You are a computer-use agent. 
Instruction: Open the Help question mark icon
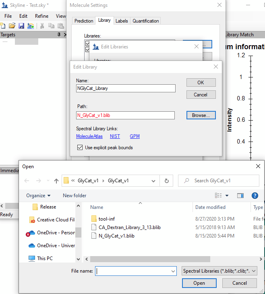pos(255,196)
